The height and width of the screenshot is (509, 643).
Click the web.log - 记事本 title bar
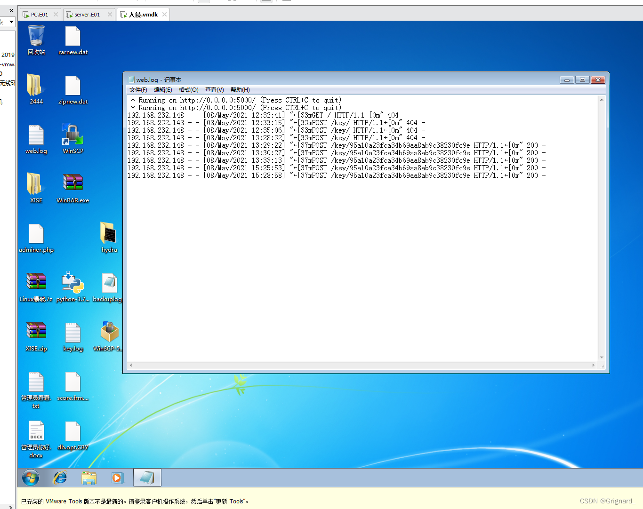[x=344, y=80]
